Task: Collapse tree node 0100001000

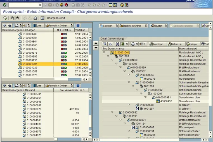Action: tap(112, 60)
